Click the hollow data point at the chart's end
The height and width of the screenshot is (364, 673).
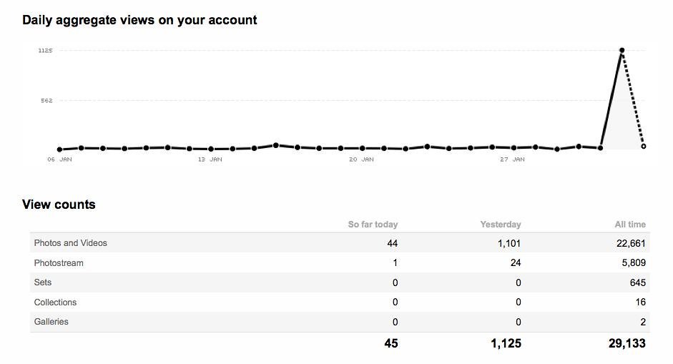pos(644,146)
